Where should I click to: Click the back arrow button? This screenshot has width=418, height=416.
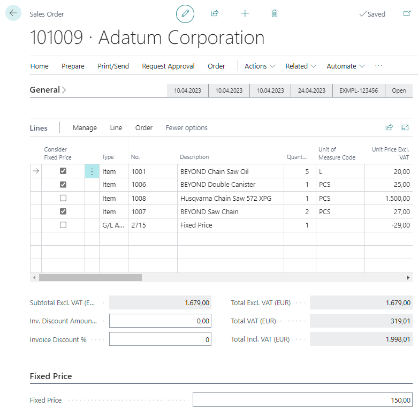(13, 13)
